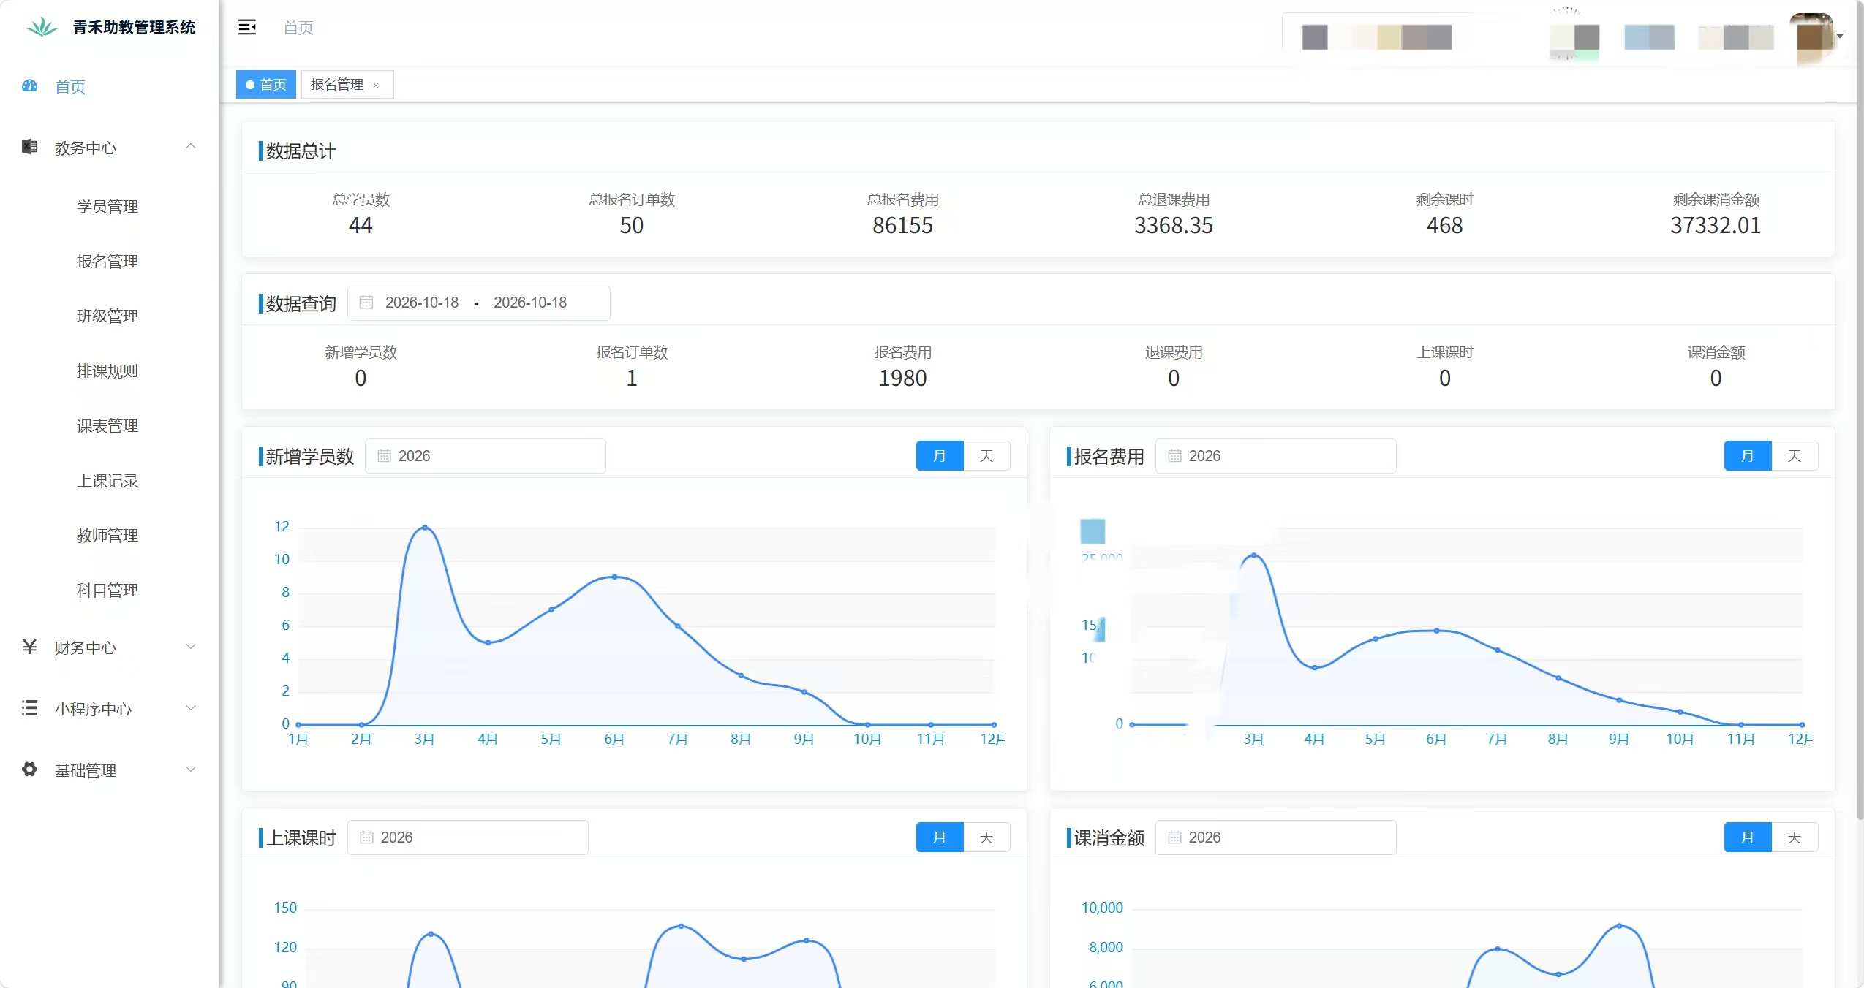The height and width of the screenshot is (988, 1864).
Task: Open the 报名费用 year 2026 picker
Action: [1275, 456]
